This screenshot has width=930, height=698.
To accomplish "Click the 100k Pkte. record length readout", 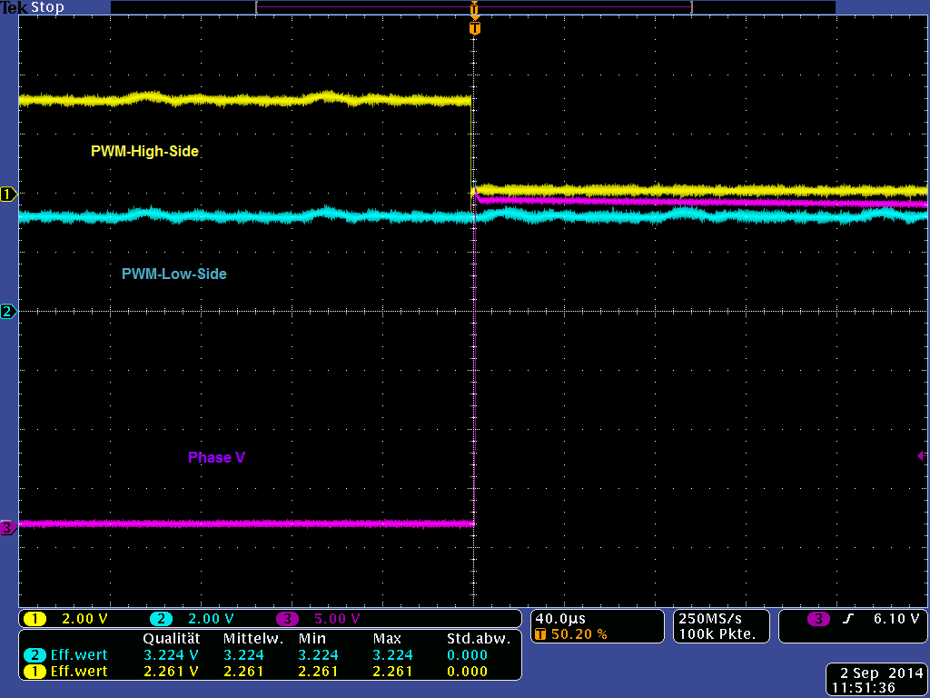I will 717,633.
